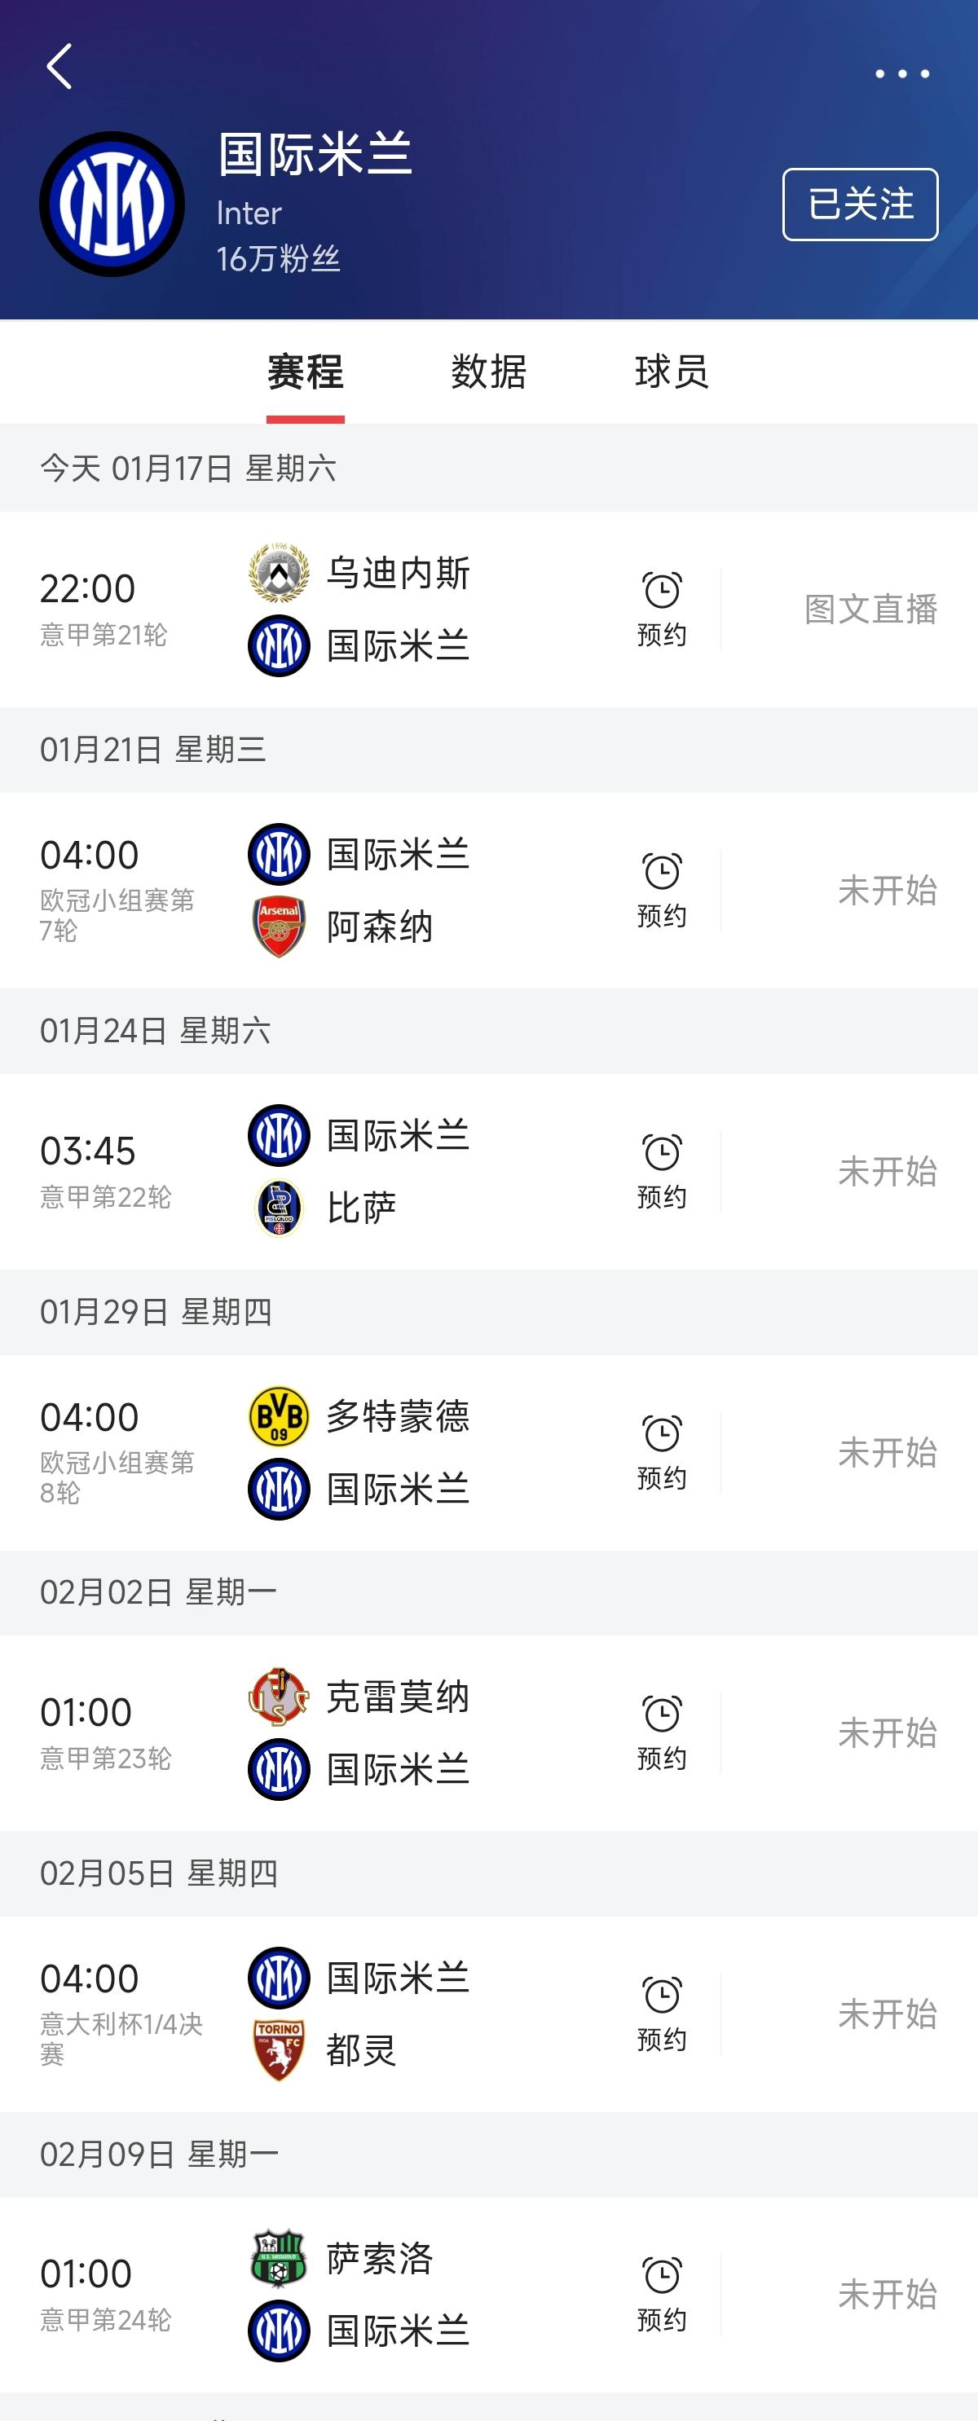Enable reminder for Inter vs Pisa match
This screenshot has height=2421, width=978.
(x=662, y=1170)
